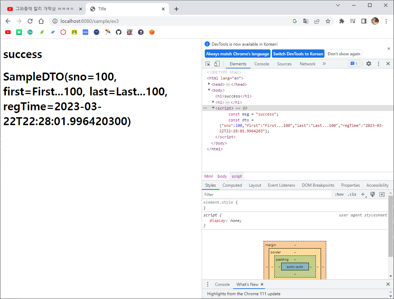The width and height of the screenshot is (394, 299).
Task: Collapse the script element node
Action: (x=213, y=108)
